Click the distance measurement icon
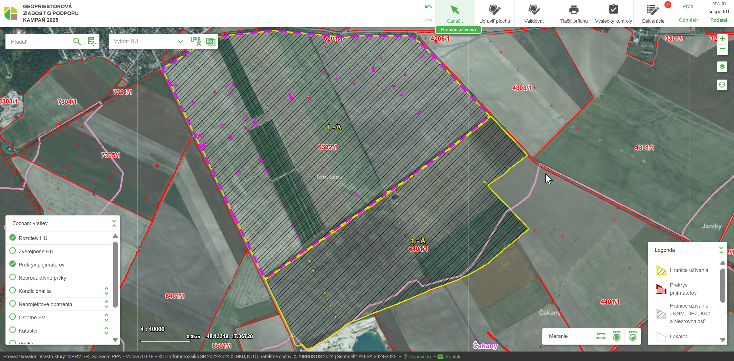The image size is (734, 361). coord(601,336)
